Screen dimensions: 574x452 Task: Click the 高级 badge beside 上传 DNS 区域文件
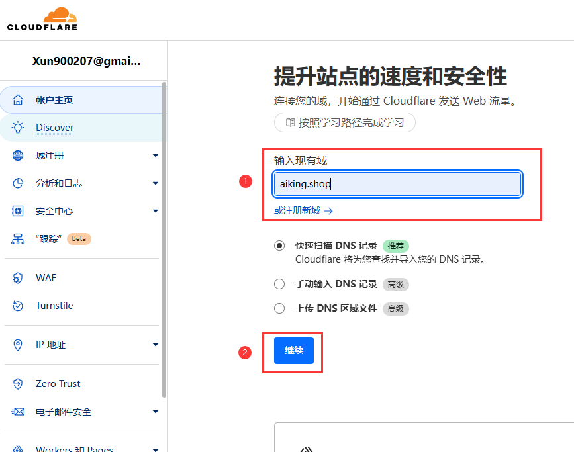tap(396, 309)
